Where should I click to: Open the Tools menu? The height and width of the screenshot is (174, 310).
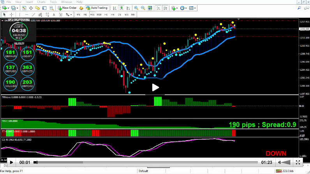click(53, 2)
